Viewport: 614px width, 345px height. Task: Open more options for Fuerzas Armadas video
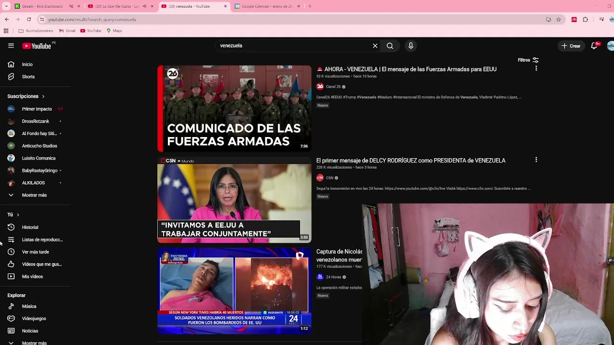[536, 69]
